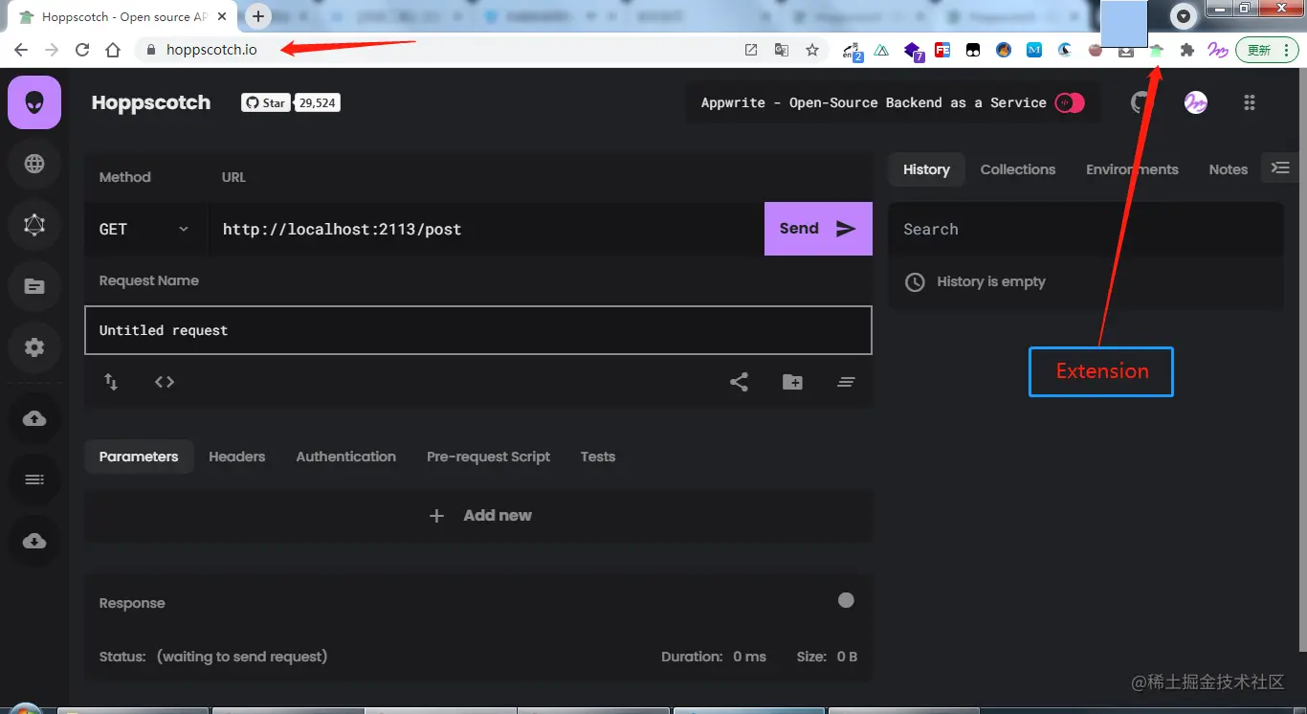Click the translate page icon
The width and height of the screenshot is (1307, 714).
coord(782,50)
